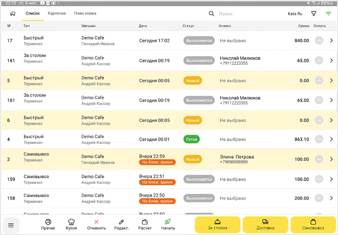The height and width of the screenshot is (235, 338).
Task: Click the Поиск search field
Action: pos(246,14)
